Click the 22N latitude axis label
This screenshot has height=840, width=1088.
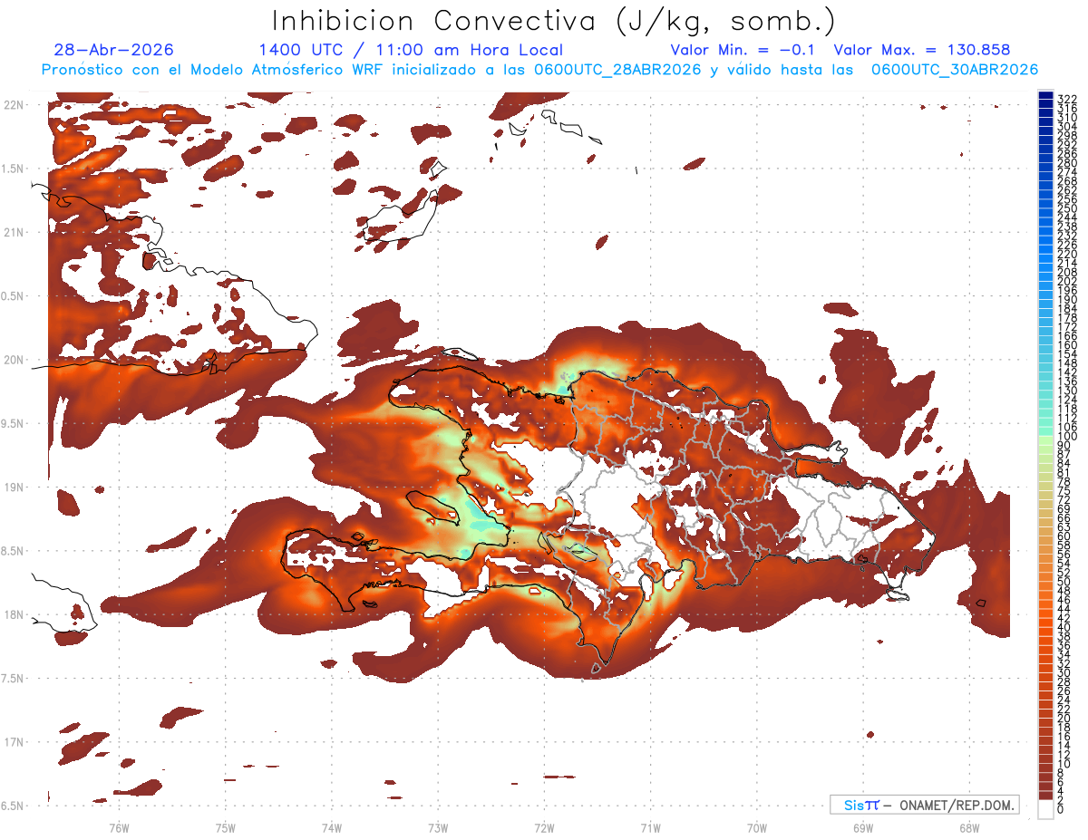[13, 105]
